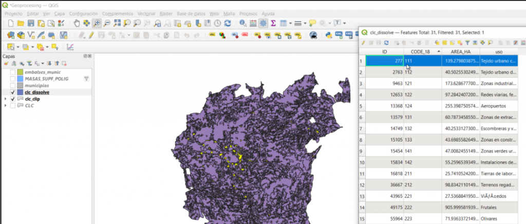Open the field calculator sigma icon
The width and height of the screenshot is (526, 224).
point(273,23)
